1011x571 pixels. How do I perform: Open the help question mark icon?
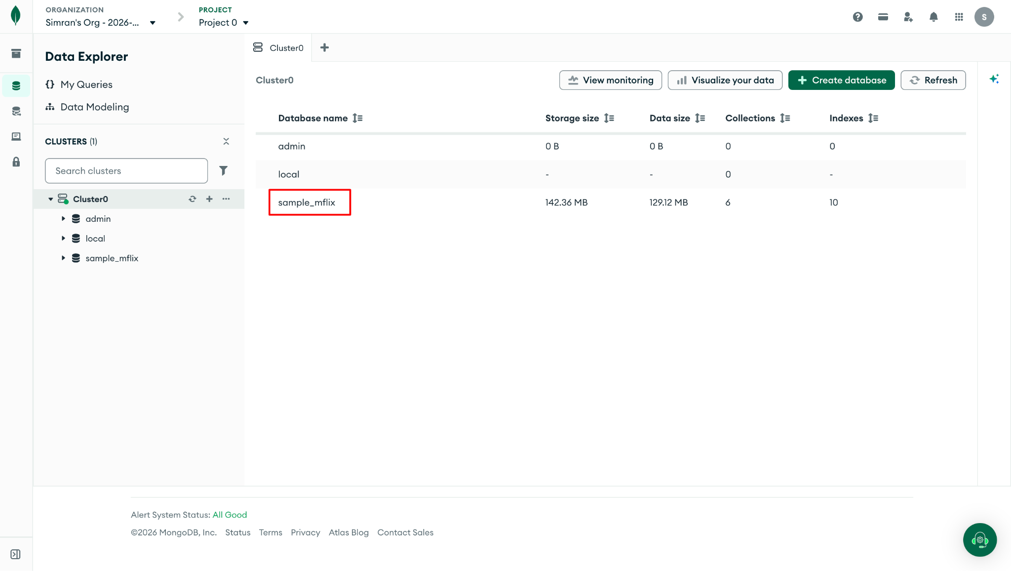click(x=858, y=17)
